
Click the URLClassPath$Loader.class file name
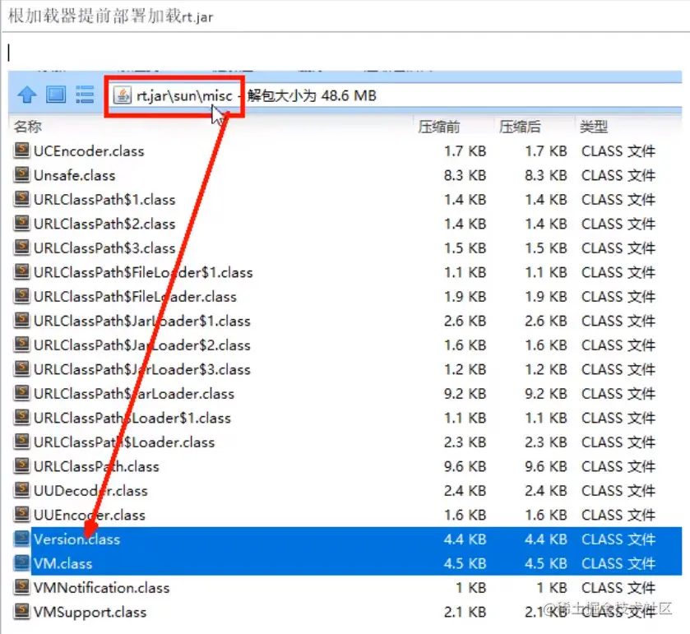coord(124,442)
